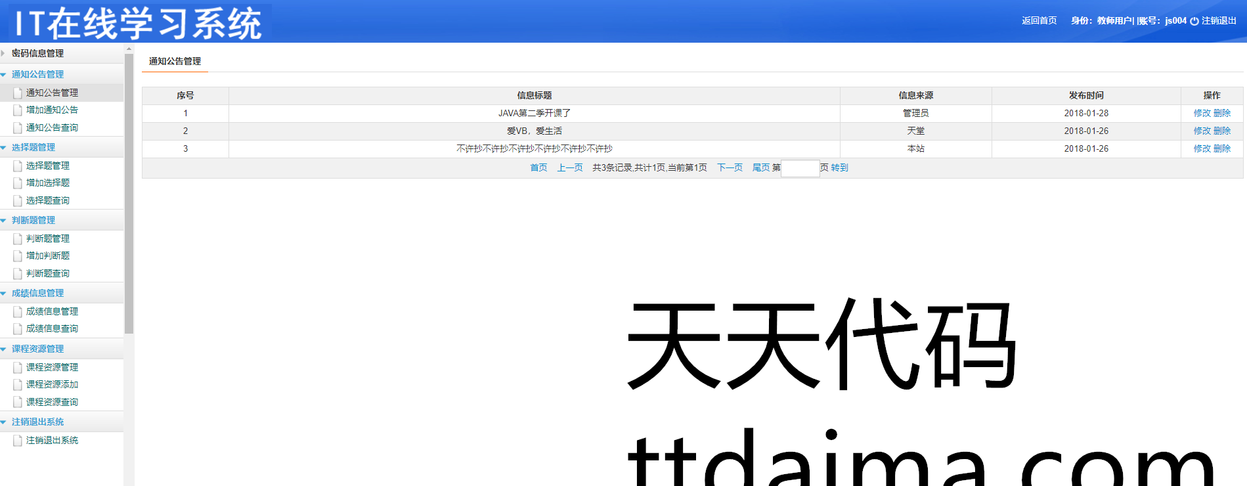Image resolution: width=1247 pixels, height=486 pixels.
Task: Click the page icon beside 增加通知公告
Action: click(x=18, y=110)
